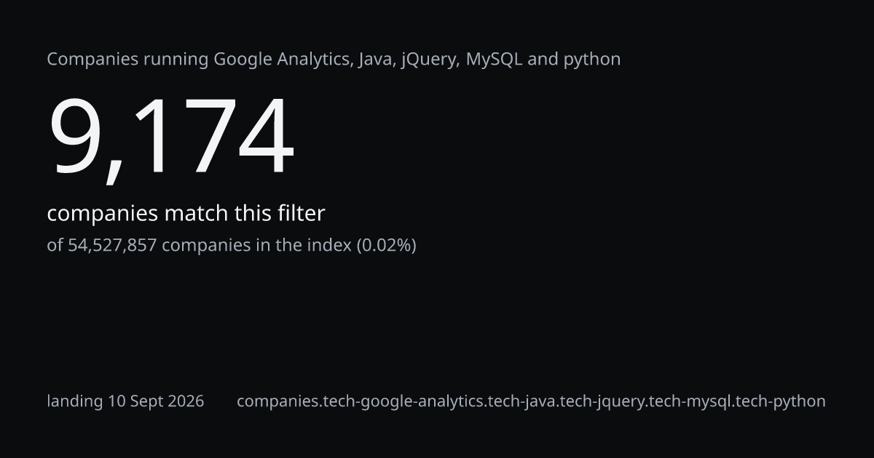874x458 pixels.
Task: Click the (0.02%) percentage value
Action: tap(386, 245)
